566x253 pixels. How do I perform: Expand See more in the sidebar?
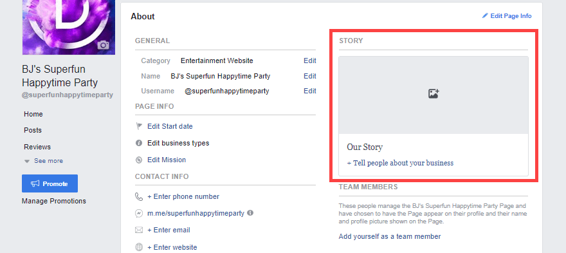43,161
